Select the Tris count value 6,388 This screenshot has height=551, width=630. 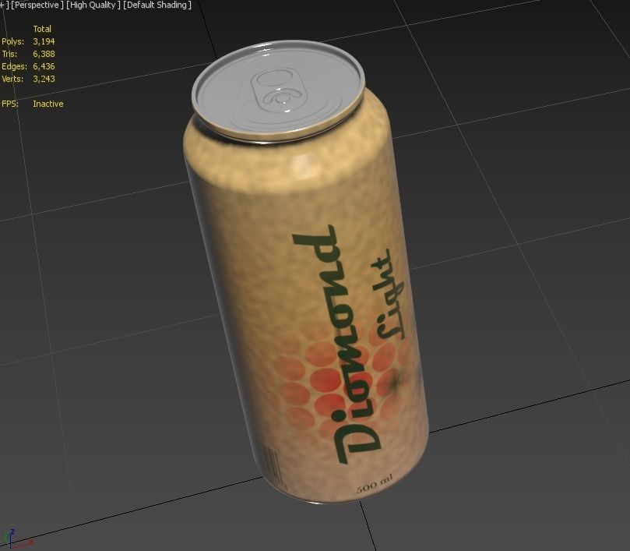tap(44, 54)
